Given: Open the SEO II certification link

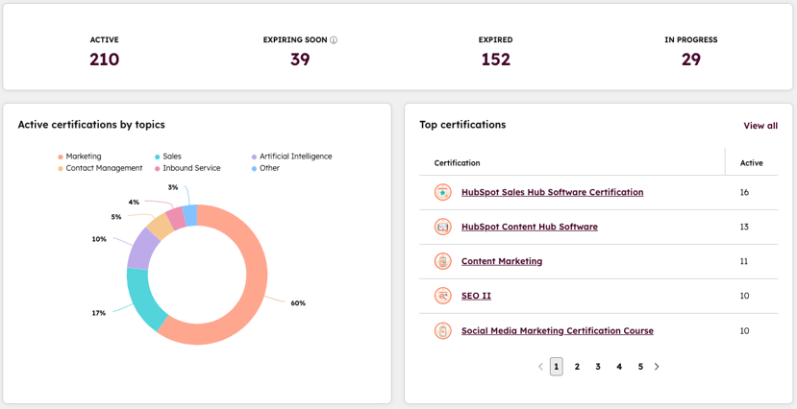Looking at the screenshot, I should [x=476, y=296].
